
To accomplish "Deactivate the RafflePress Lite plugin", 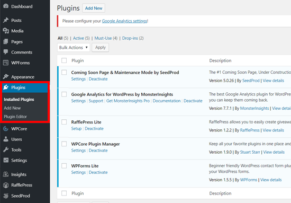I will (x=94, y=129).
